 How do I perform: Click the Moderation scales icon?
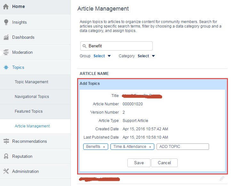coord(6,52)
